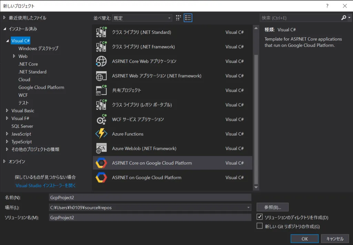Click the search box 検索 (Ctrl+E)
Screen dimensions: 353x245
(x=301, y=18)
